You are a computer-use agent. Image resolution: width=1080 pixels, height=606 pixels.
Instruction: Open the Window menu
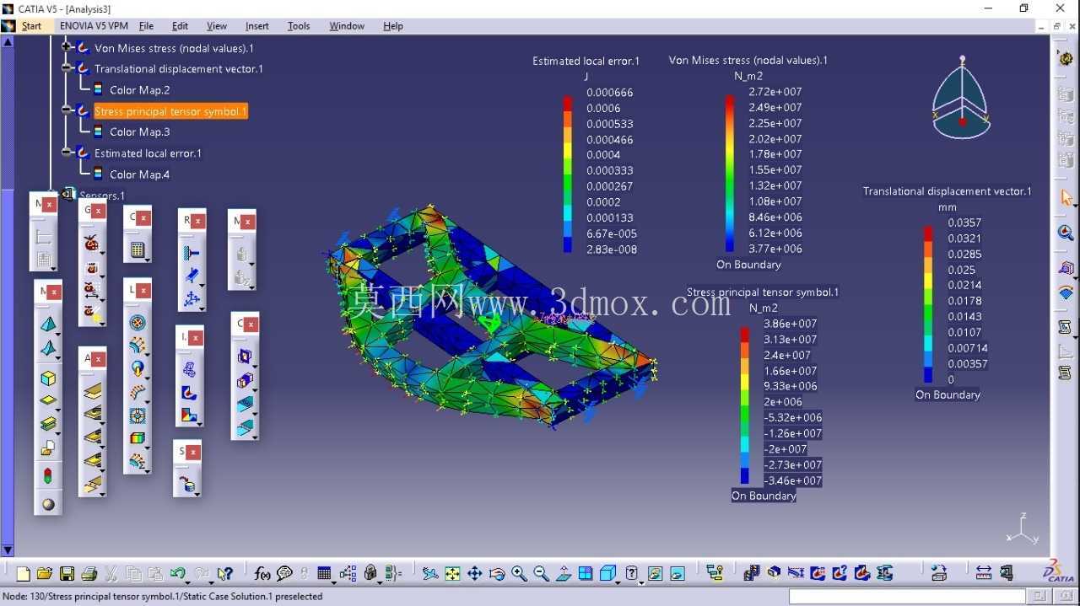pos(347,26)
